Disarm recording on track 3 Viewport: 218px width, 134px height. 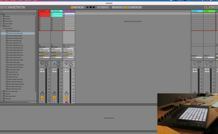coord(66,102)
